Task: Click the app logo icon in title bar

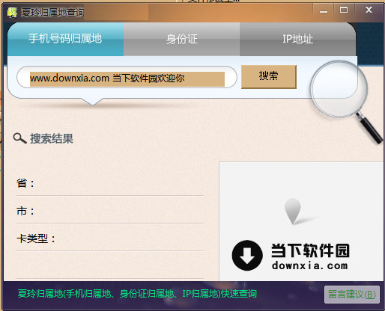Action: point(12,12)
